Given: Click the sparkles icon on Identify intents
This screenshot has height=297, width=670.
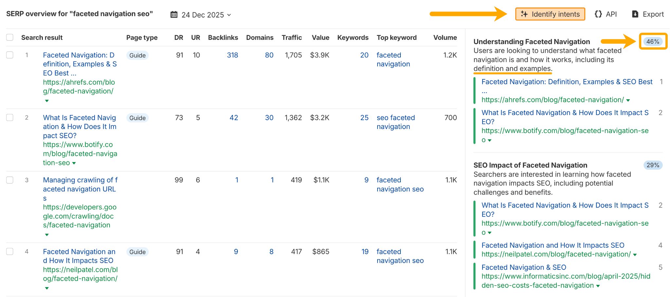Looking at the screenshot, I should 525,14.
